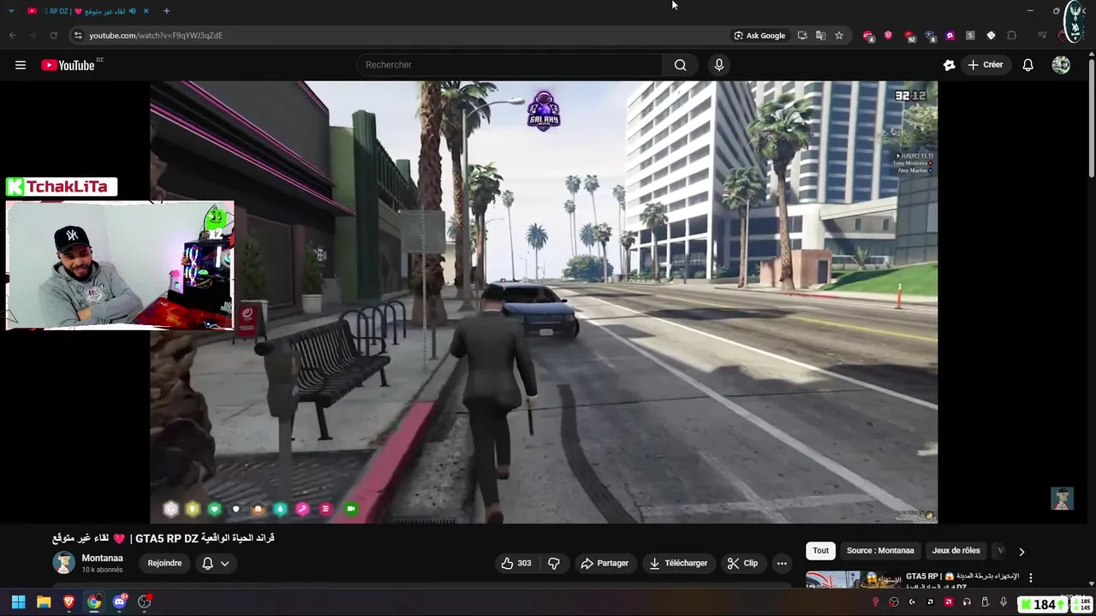Click the Créer button
This screenshot has height=616, width=1096.
tap(985, 65)
